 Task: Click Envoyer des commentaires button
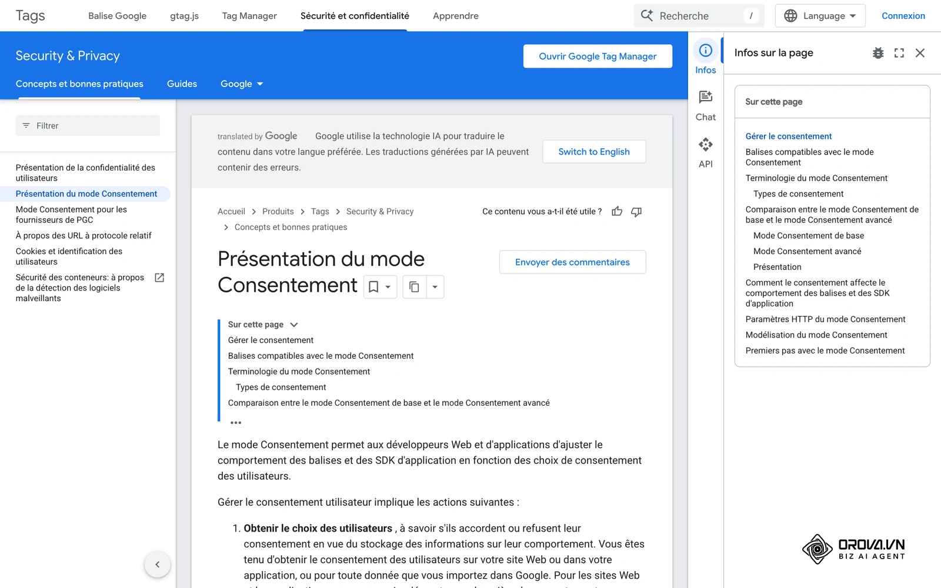click(x=572, y=262)
